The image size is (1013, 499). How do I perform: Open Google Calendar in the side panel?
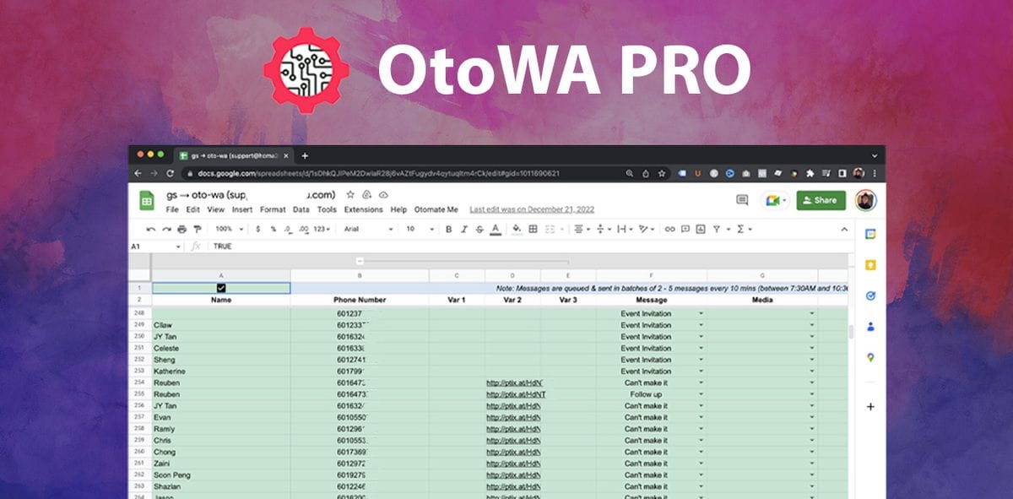point(870,234)
